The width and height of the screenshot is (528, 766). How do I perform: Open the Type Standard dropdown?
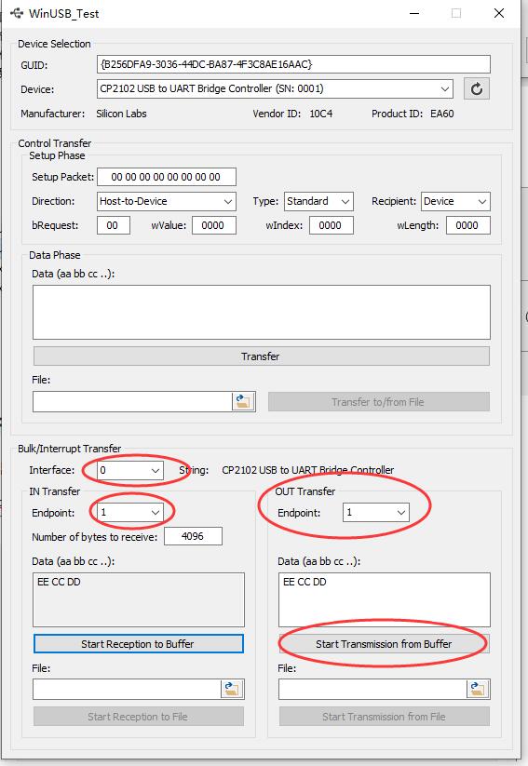click(318, 201)
